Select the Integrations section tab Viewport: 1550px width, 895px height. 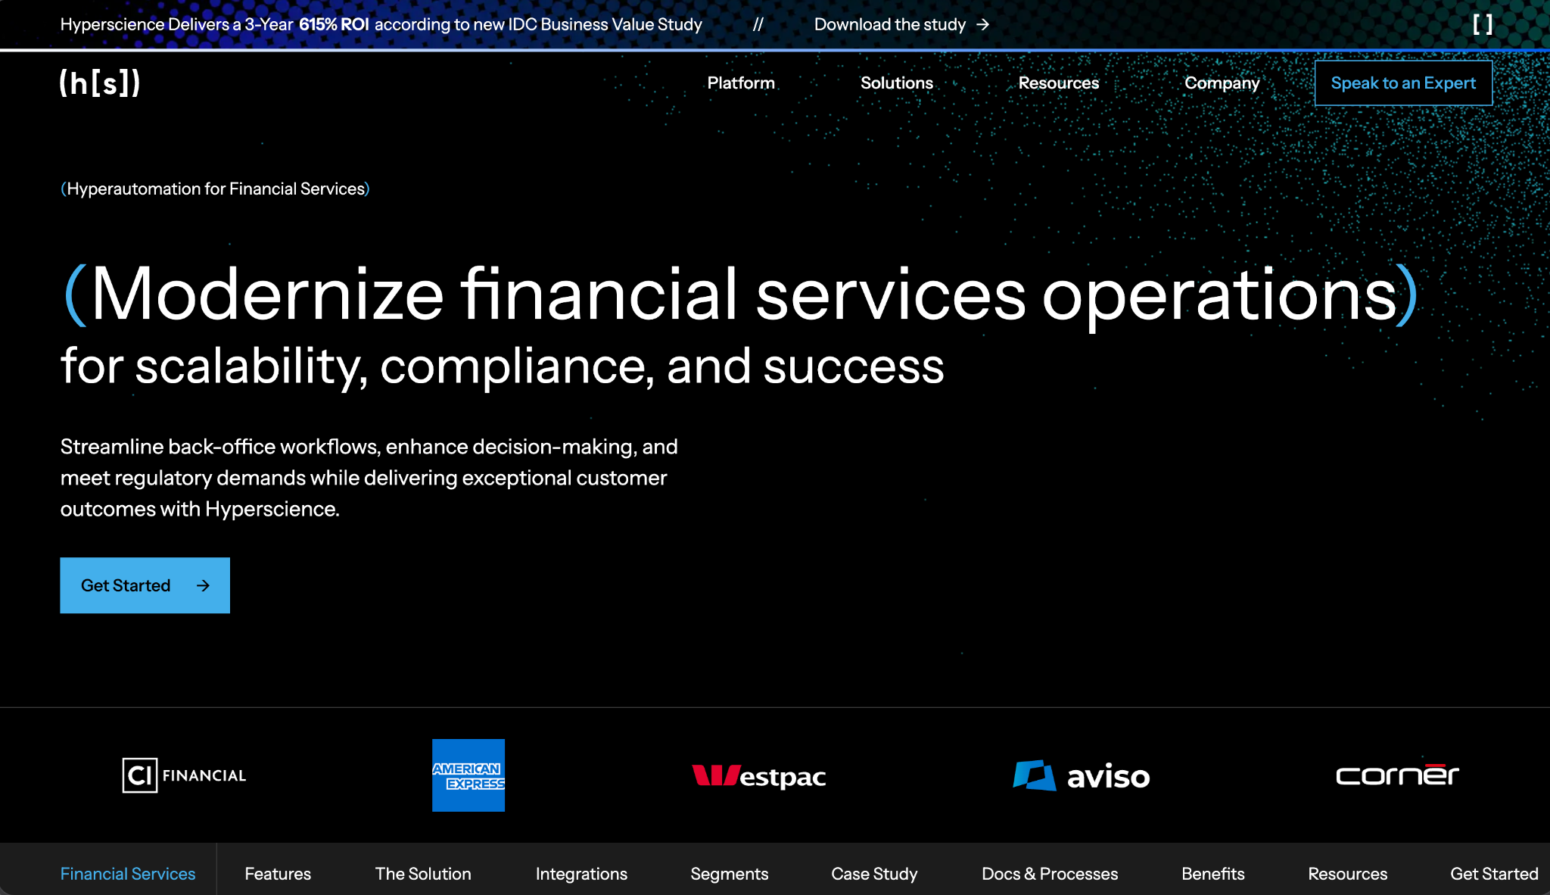(581, 874)
